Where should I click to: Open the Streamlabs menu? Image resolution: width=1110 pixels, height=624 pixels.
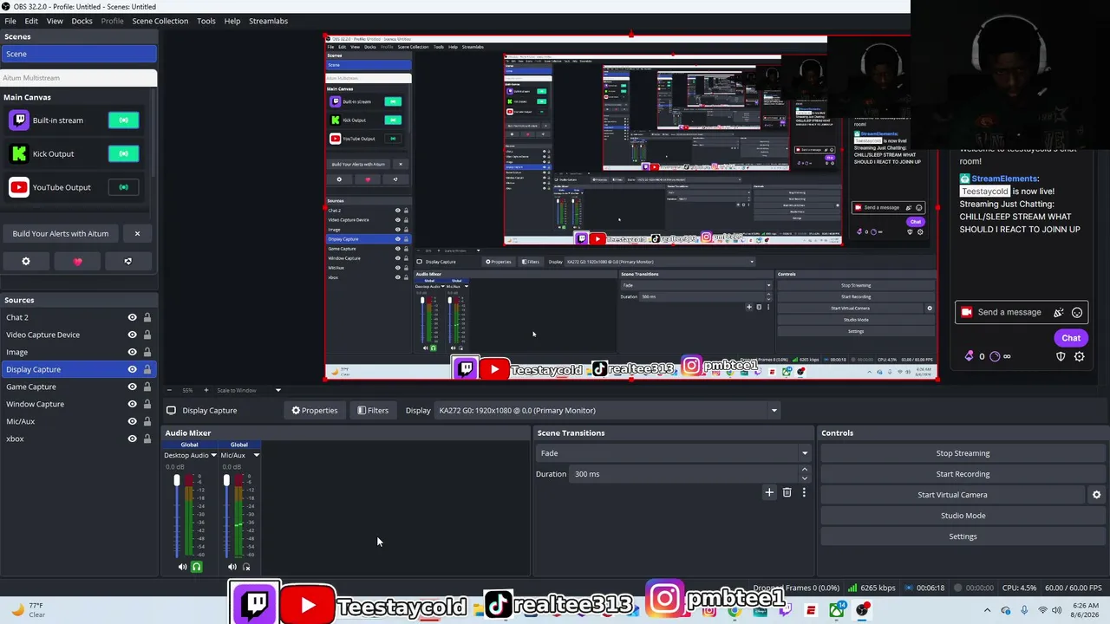268,21
